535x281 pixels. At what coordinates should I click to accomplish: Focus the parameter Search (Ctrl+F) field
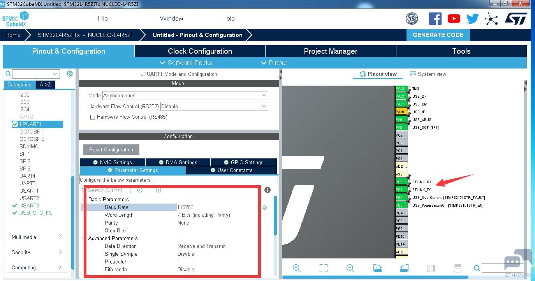pos(108,190)
